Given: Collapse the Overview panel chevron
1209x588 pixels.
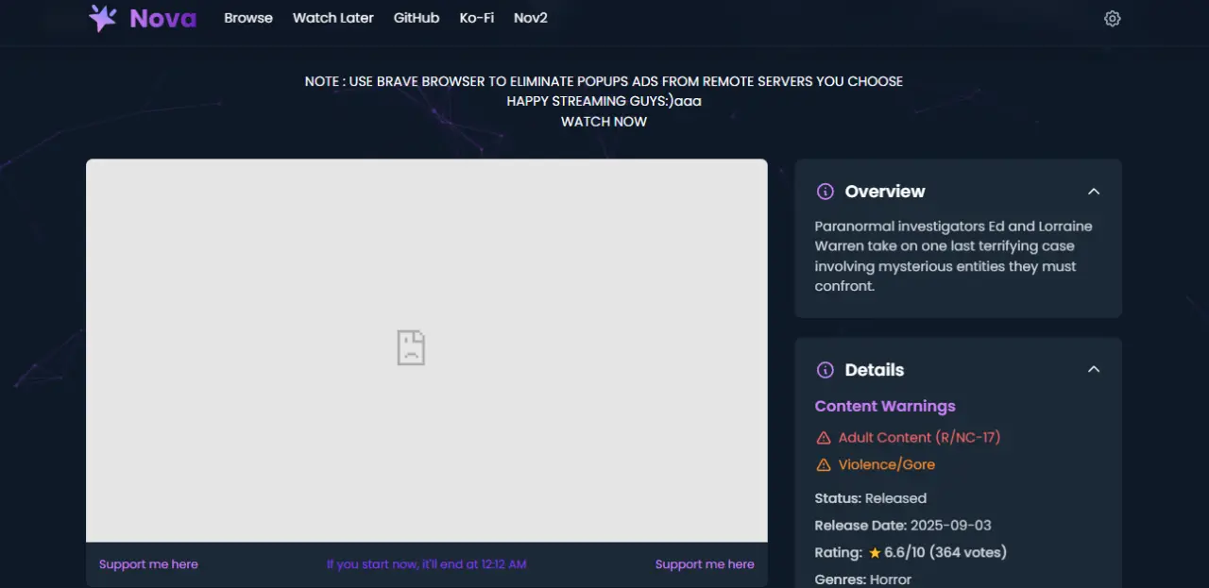Looking at the screenshot, I should (x=1094, y=192).
